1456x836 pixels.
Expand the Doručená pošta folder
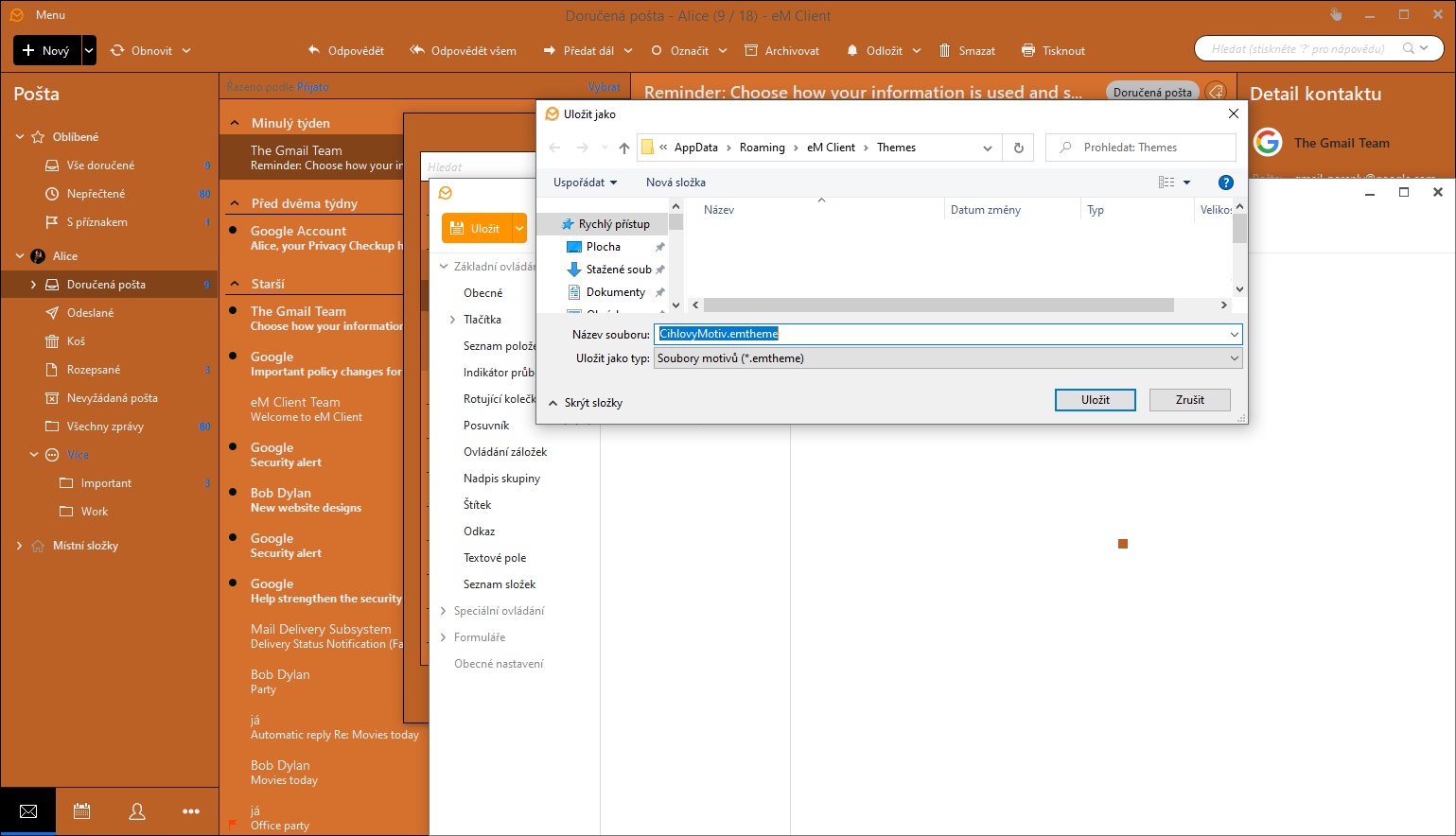[34, 285]
